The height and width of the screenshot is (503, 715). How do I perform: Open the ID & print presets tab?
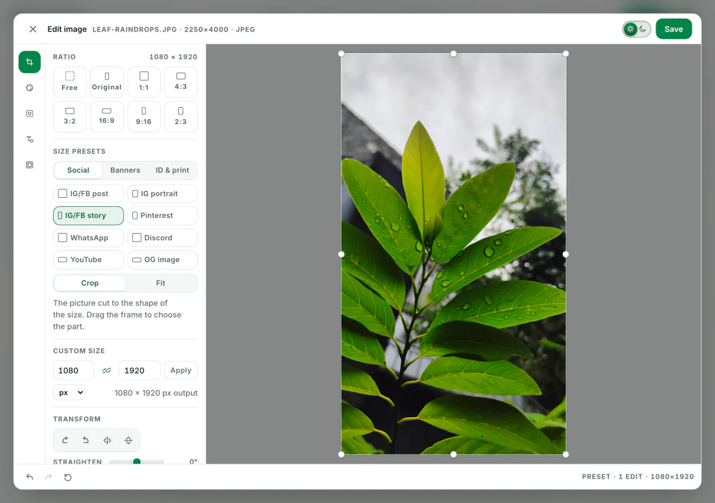(x=172, y=170)
